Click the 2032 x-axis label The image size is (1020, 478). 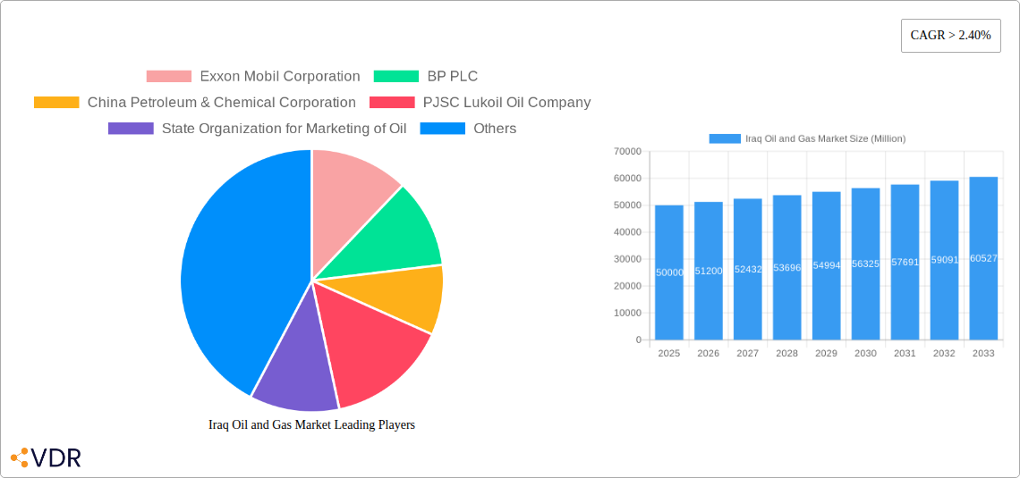(944, 353)
